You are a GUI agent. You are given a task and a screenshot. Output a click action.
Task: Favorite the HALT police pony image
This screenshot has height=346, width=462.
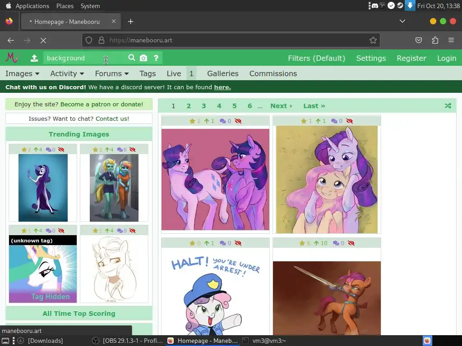[192, 243]
